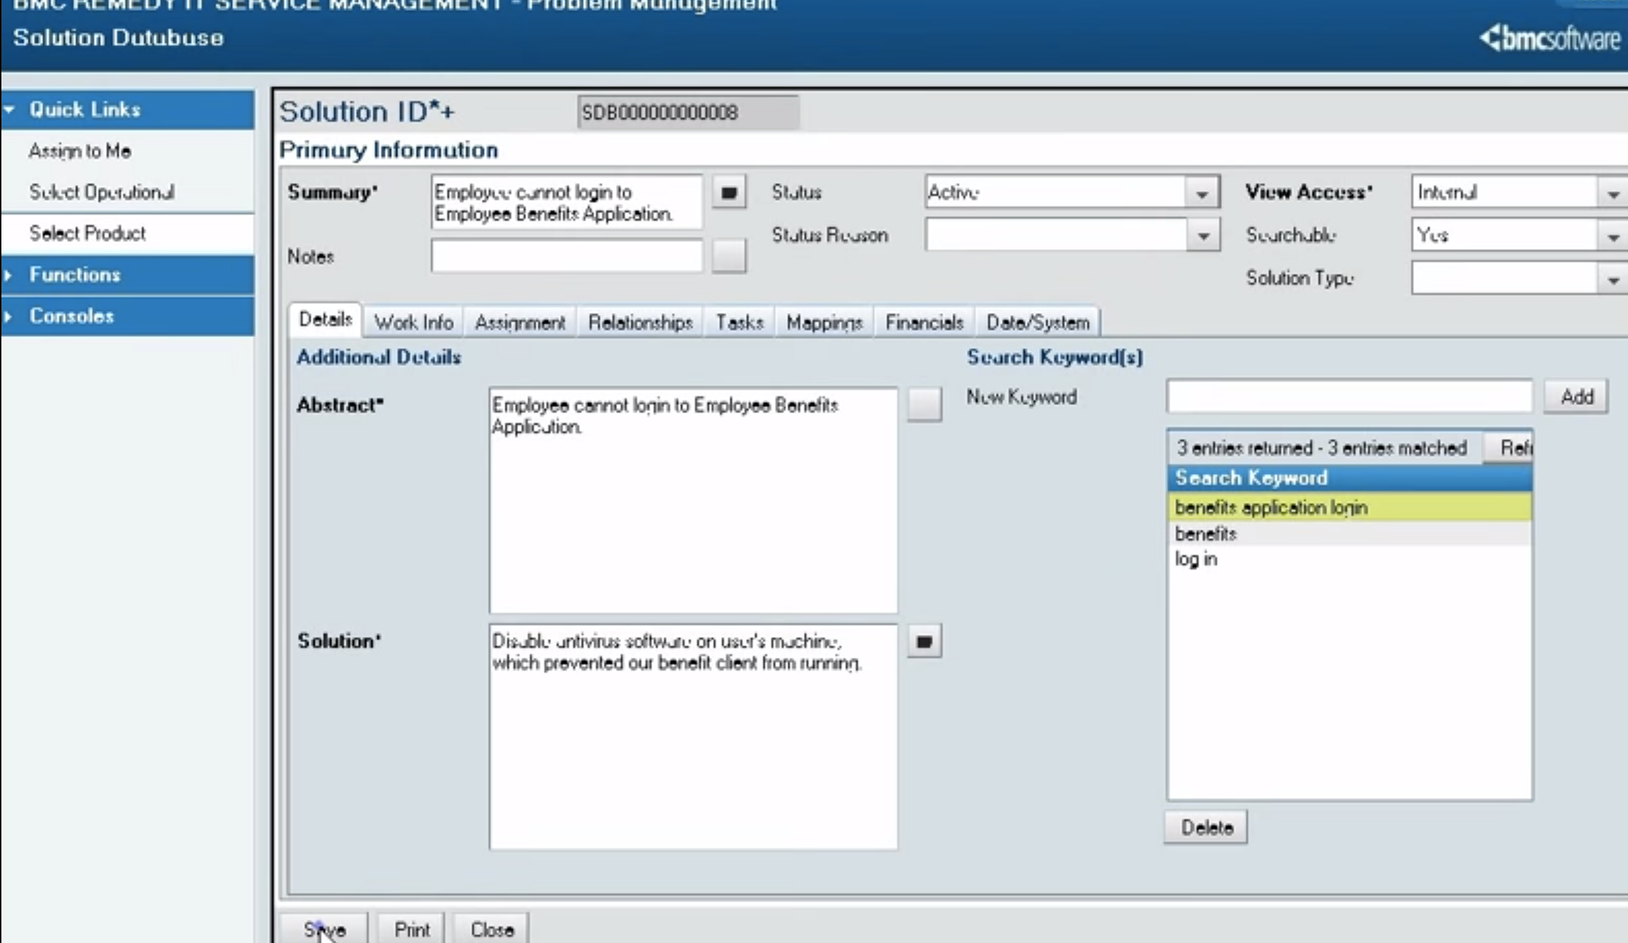
Task: Open the Abstract text expansion icon
Action: point(924,404)
